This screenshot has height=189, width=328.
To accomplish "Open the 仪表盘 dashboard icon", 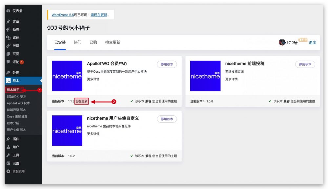I will click(x=9, y=11).
